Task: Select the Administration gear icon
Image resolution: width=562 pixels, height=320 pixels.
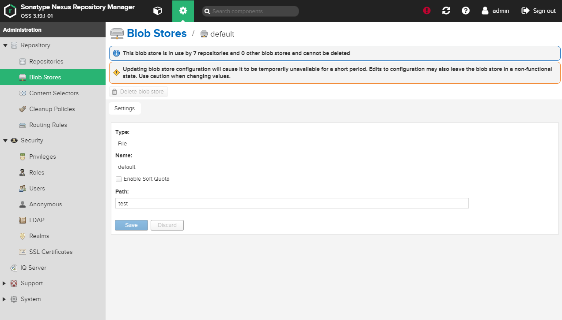Action: pos(183,11)
